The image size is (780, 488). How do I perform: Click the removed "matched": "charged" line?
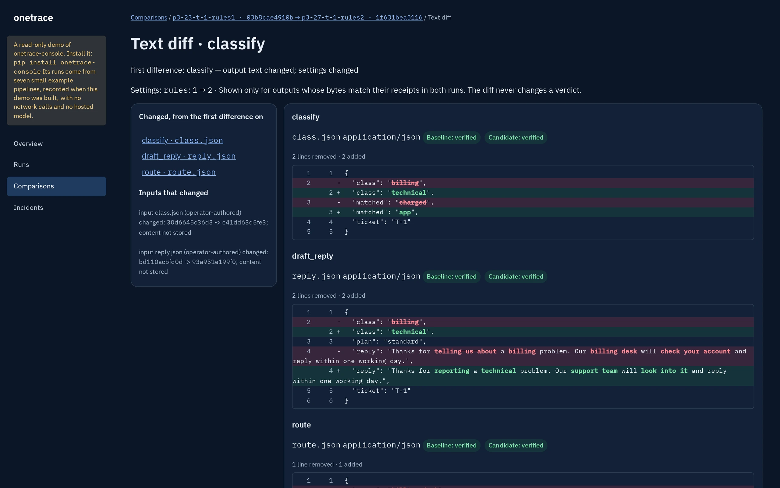click(523, 202)
